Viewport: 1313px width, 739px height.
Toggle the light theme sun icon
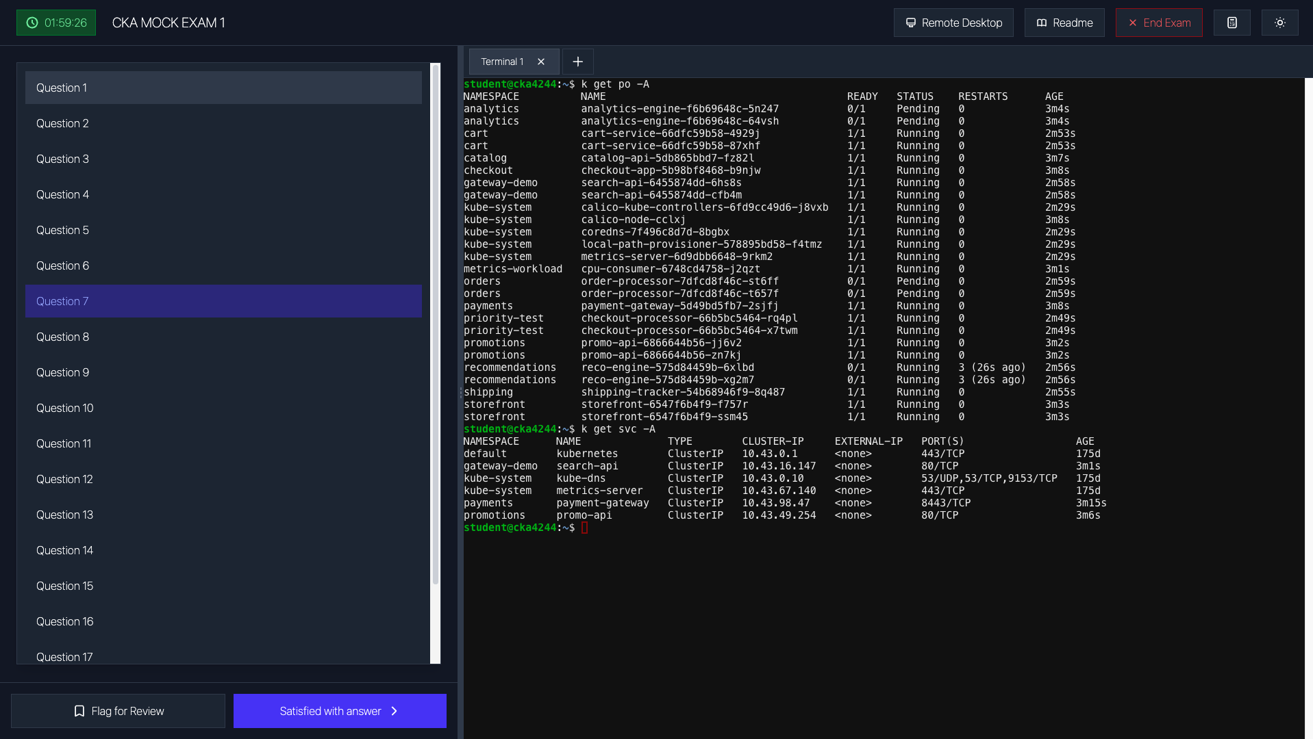pyautogui.click(x=1279, y=23)
